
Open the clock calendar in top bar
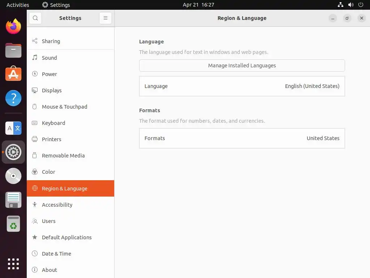tap(198, 5)
